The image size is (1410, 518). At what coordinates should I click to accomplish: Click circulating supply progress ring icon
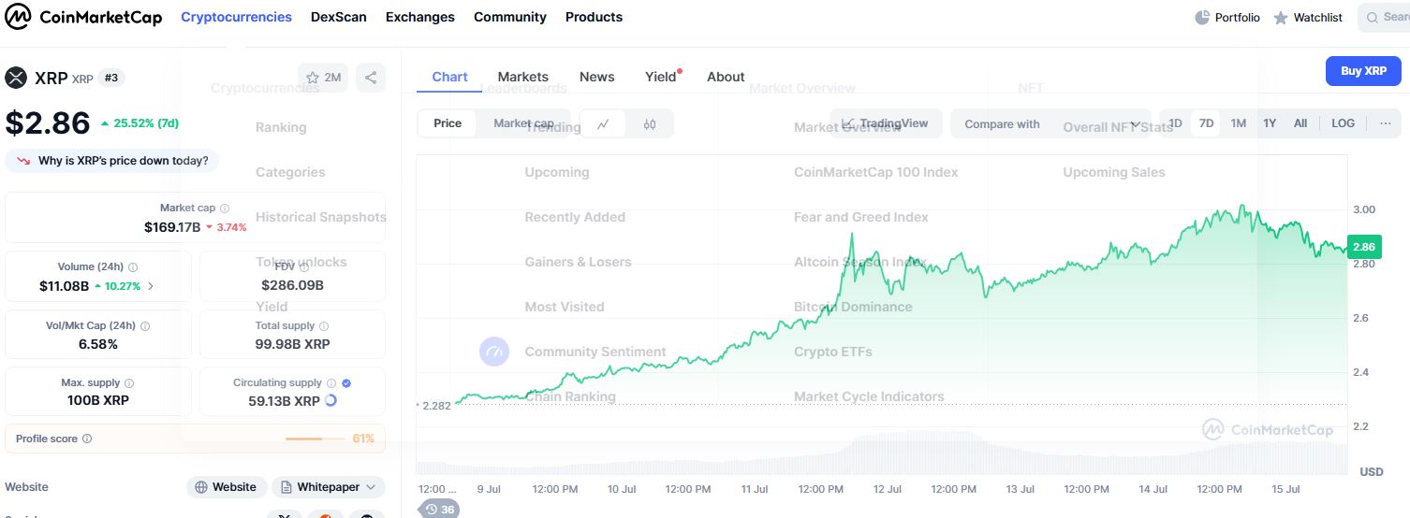(330, 400)
